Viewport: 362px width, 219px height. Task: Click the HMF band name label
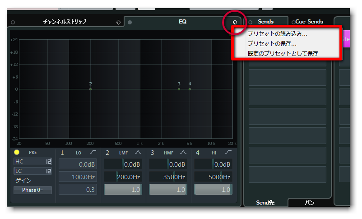pyautogui.click(x=168, y=153)
